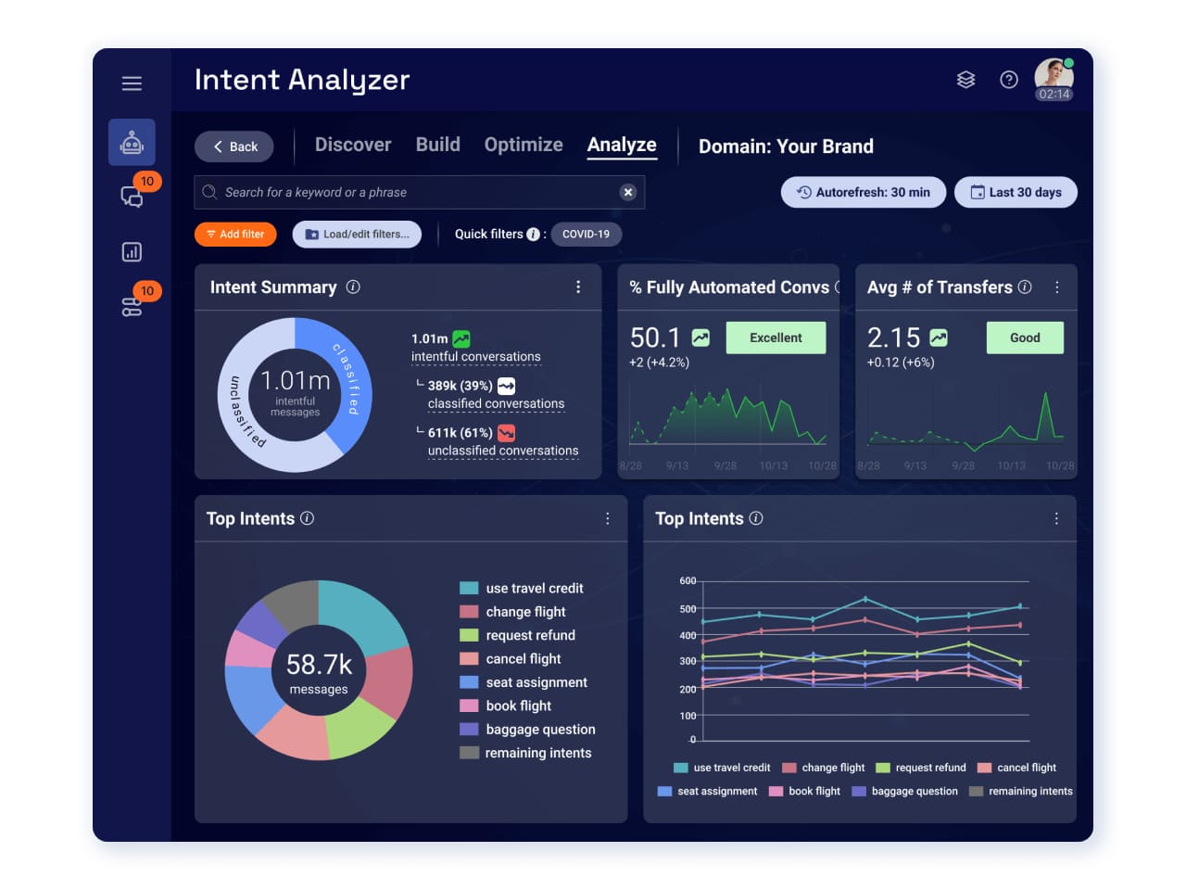Open the bar chart reports sidebar icon

pyautogui.click(x=132, y=251)
